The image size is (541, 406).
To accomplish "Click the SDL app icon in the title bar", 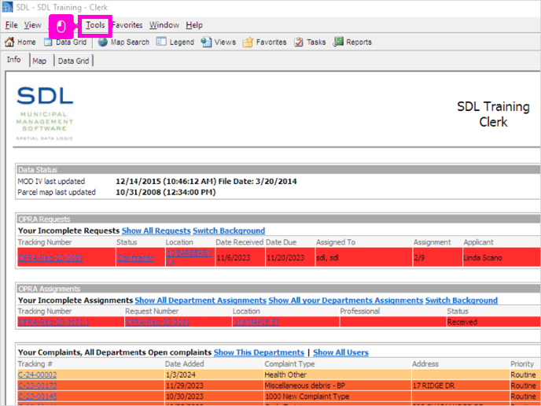I will [x=7, y=7].
